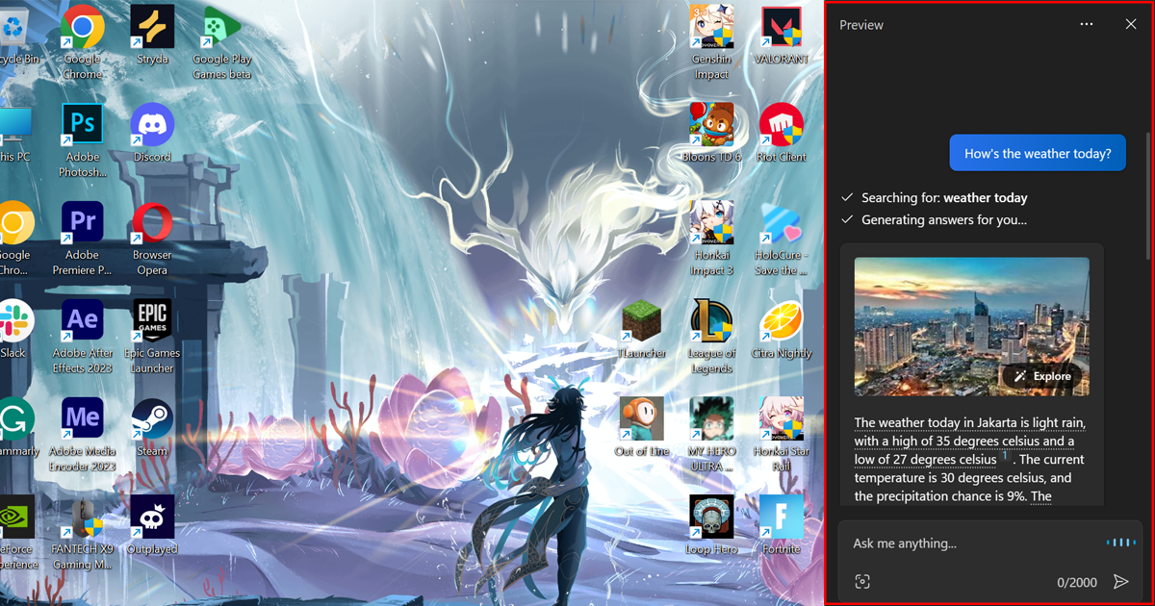Close the Copilot Preview panel
Image resolution: width=1155 pixels, height=606 pixels.
coord(1131,24)
